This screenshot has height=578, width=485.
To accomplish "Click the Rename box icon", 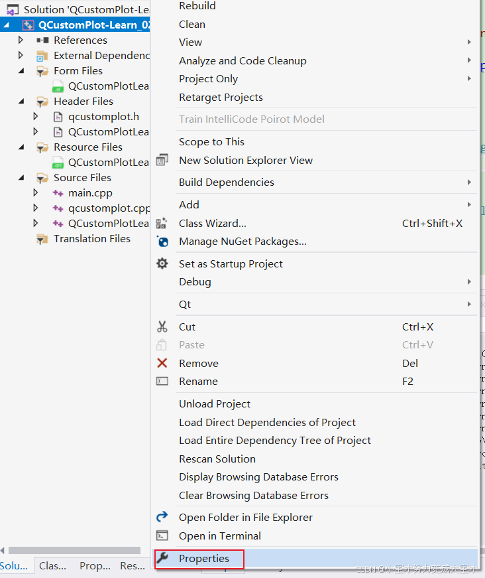I will pos(162,381).
